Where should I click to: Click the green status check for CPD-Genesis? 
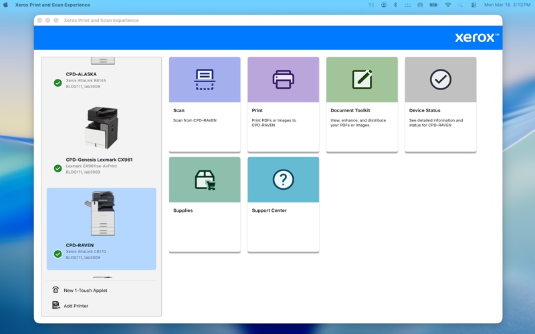(58, 168)
